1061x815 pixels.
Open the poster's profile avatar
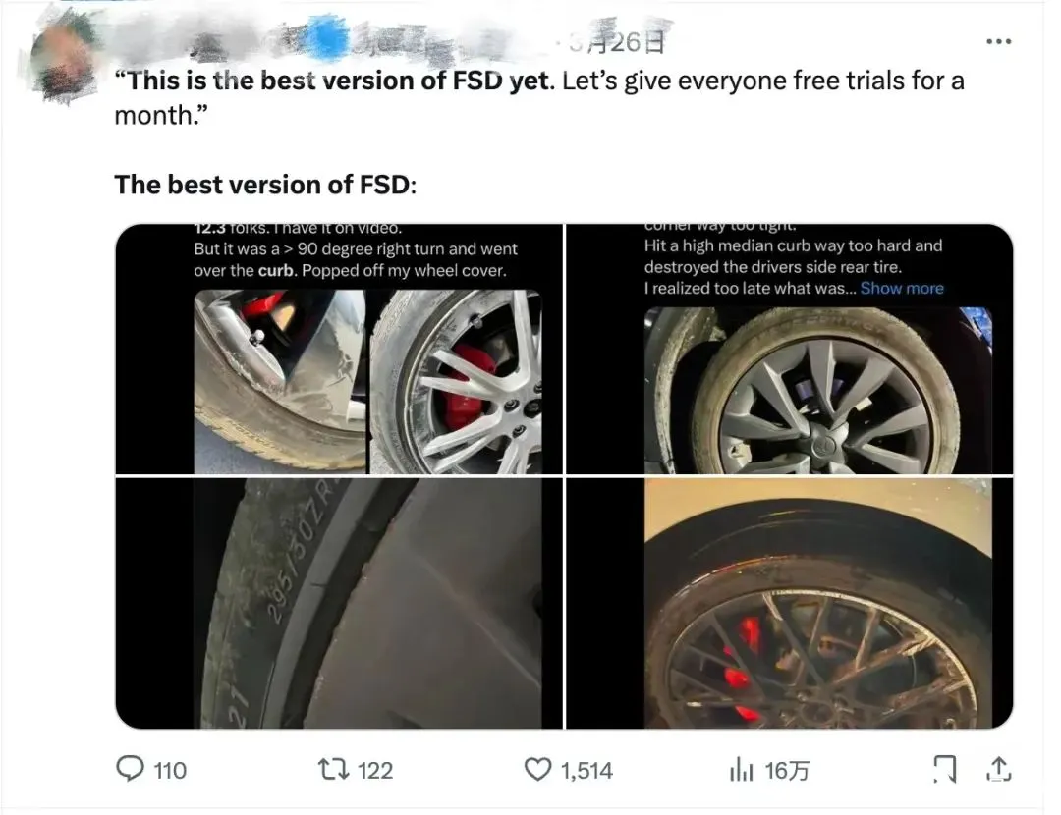(65, 54)
